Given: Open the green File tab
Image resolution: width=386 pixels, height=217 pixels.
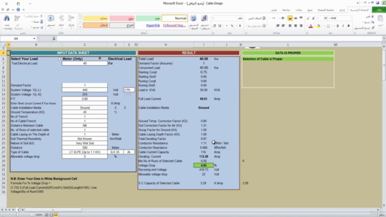Looking at the screenshot, I should tap(379, 10).
